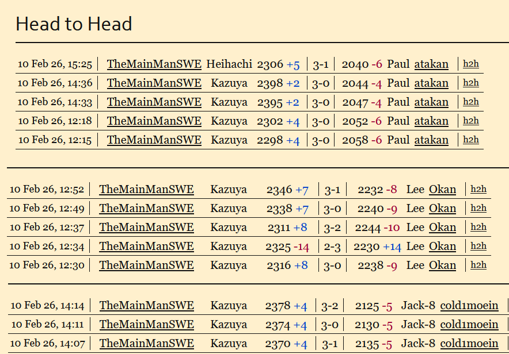This screenshot has height=354, width=509.
Task: Select date 10 Feb 26, 12:52
Action: coord(47,190)
